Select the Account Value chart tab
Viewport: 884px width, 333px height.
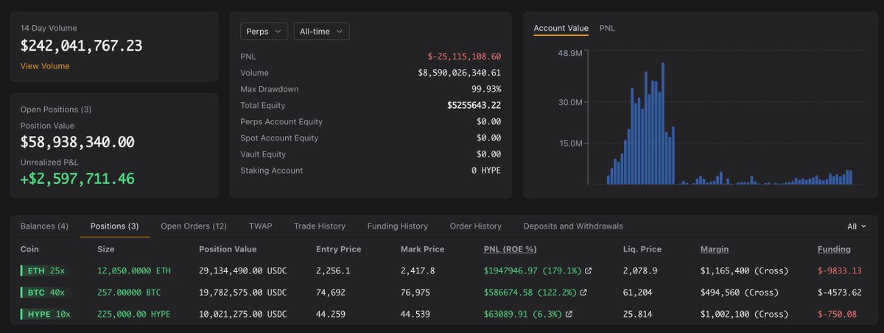(561, 28)
